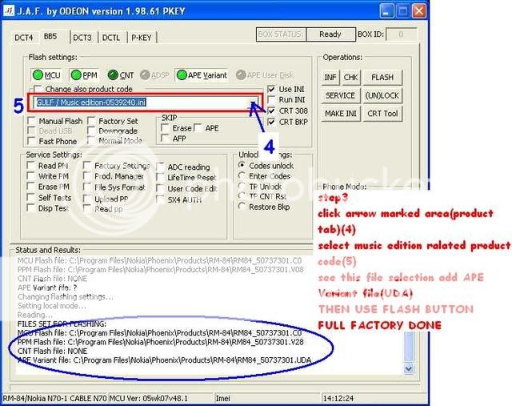Click the Ready box status field
512x406 pixels.
pos(330,34)
